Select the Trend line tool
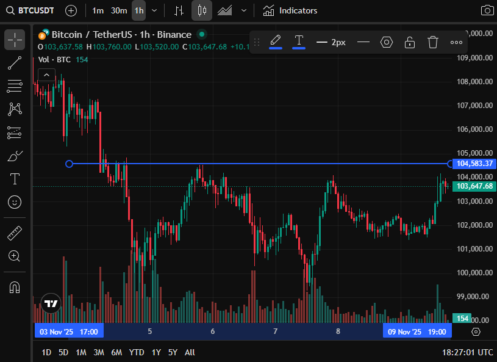 coord(15,63)
